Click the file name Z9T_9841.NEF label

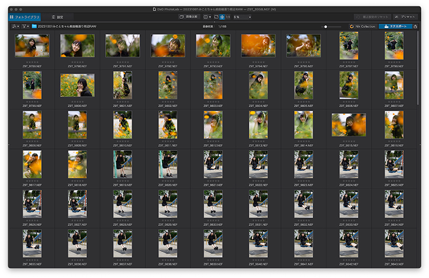point(304,264)
